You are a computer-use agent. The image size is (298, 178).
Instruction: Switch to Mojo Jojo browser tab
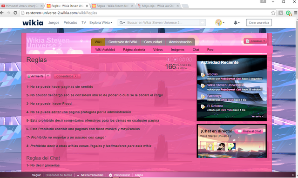(158, 6)
